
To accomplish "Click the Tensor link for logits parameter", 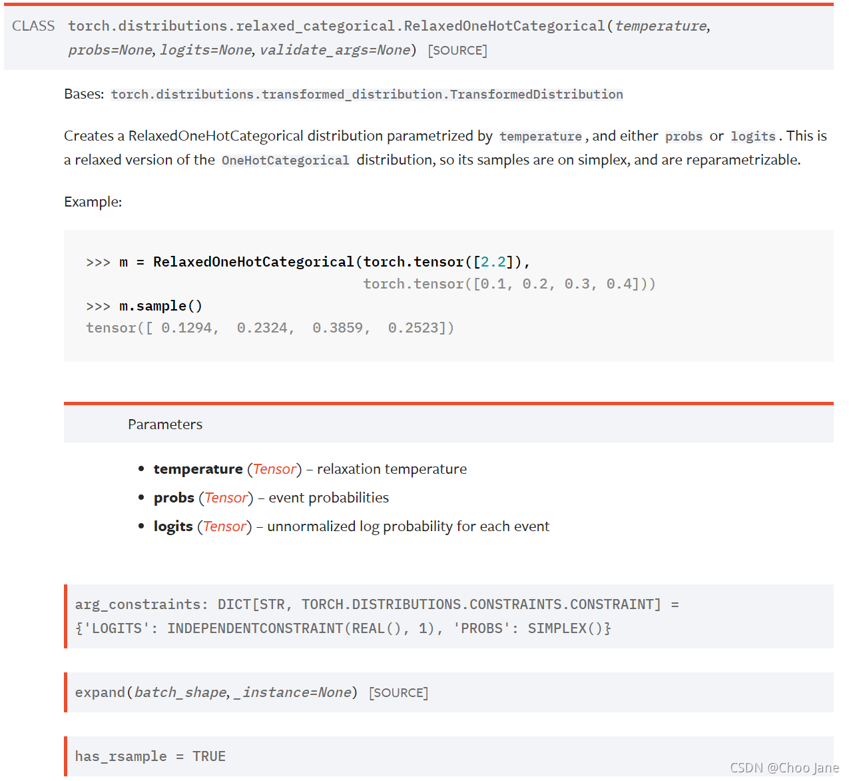I will [224, 526].
